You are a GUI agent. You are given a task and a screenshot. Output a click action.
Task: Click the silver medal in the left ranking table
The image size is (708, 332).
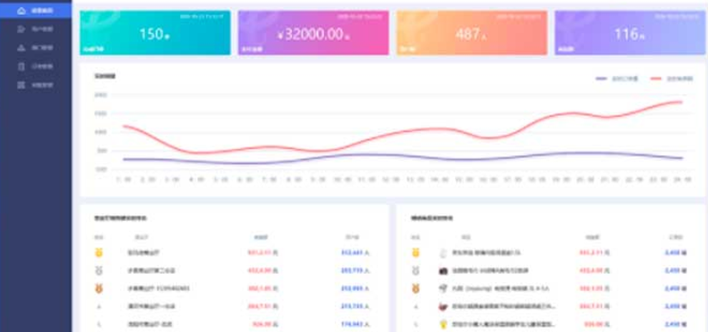coord(99,270)
